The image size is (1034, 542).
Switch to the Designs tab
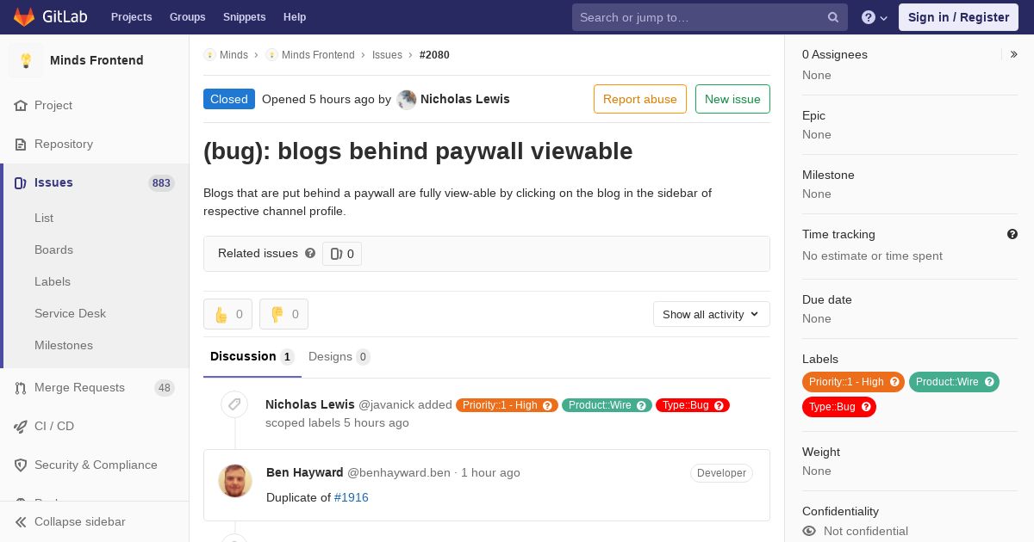click(339, 356)
